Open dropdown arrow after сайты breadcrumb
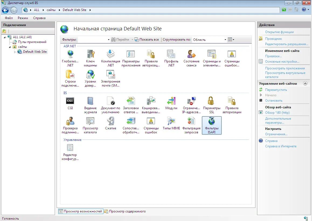This screenshot has width=312, height=221. [59, 10]
